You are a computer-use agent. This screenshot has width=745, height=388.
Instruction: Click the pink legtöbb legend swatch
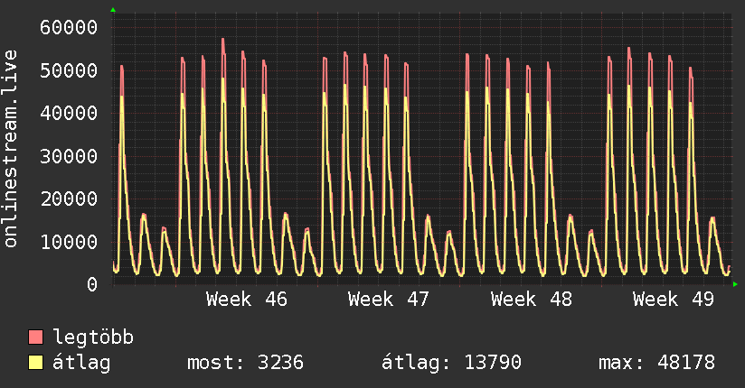[35, 337]
